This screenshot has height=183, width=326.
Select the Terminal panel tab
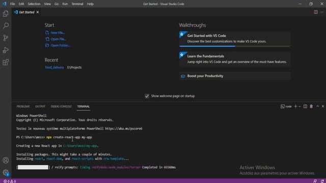pyautogui.click(x=84, y=106)
